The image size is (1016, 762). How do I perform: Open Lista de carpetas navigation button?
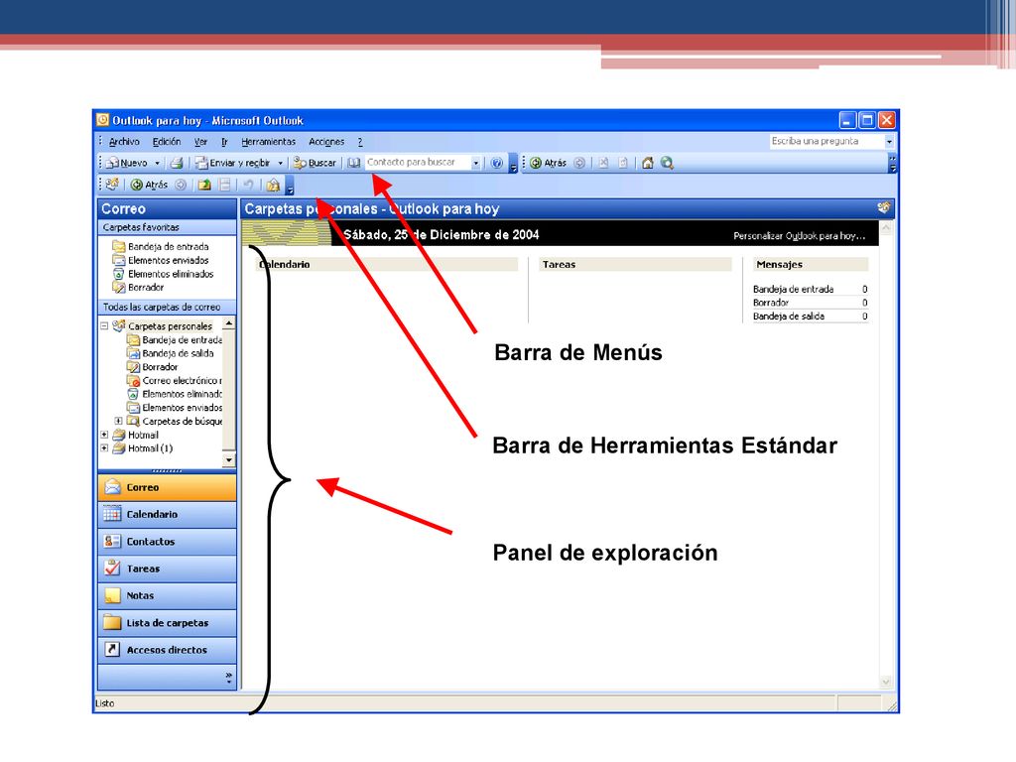click(x=167, y=623)
